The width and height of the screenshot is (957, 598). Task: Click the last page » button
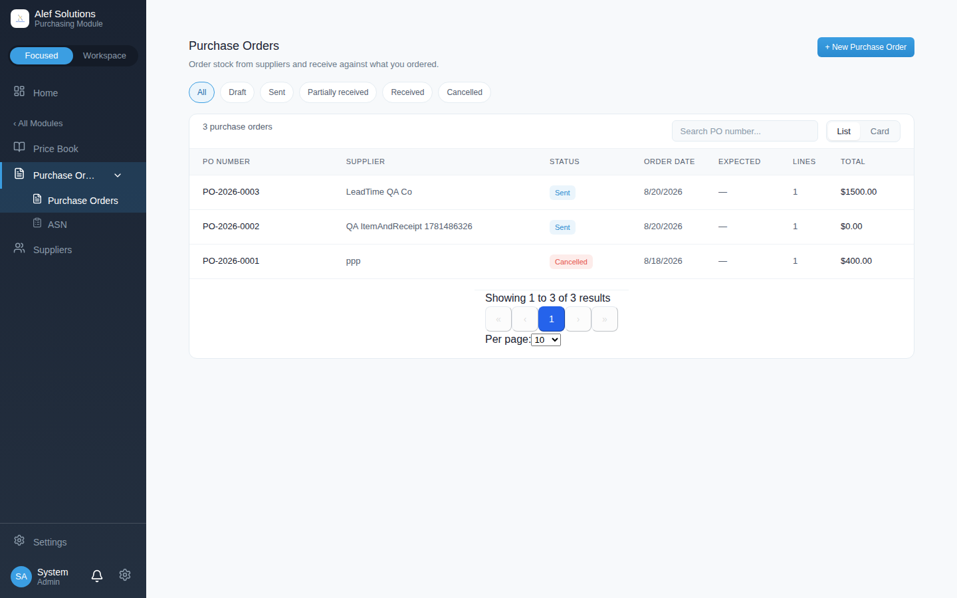click(605, 319)
